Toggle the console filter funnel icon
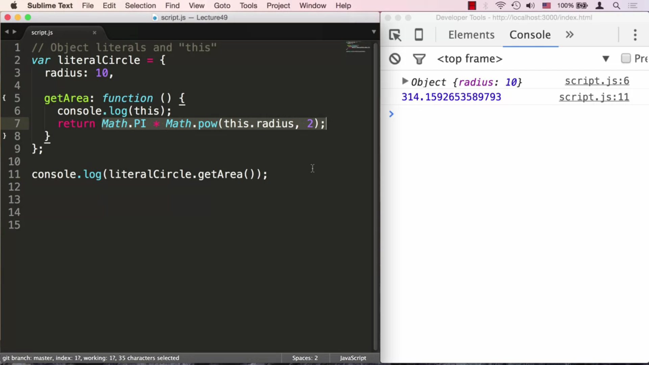 click(419, 59)
